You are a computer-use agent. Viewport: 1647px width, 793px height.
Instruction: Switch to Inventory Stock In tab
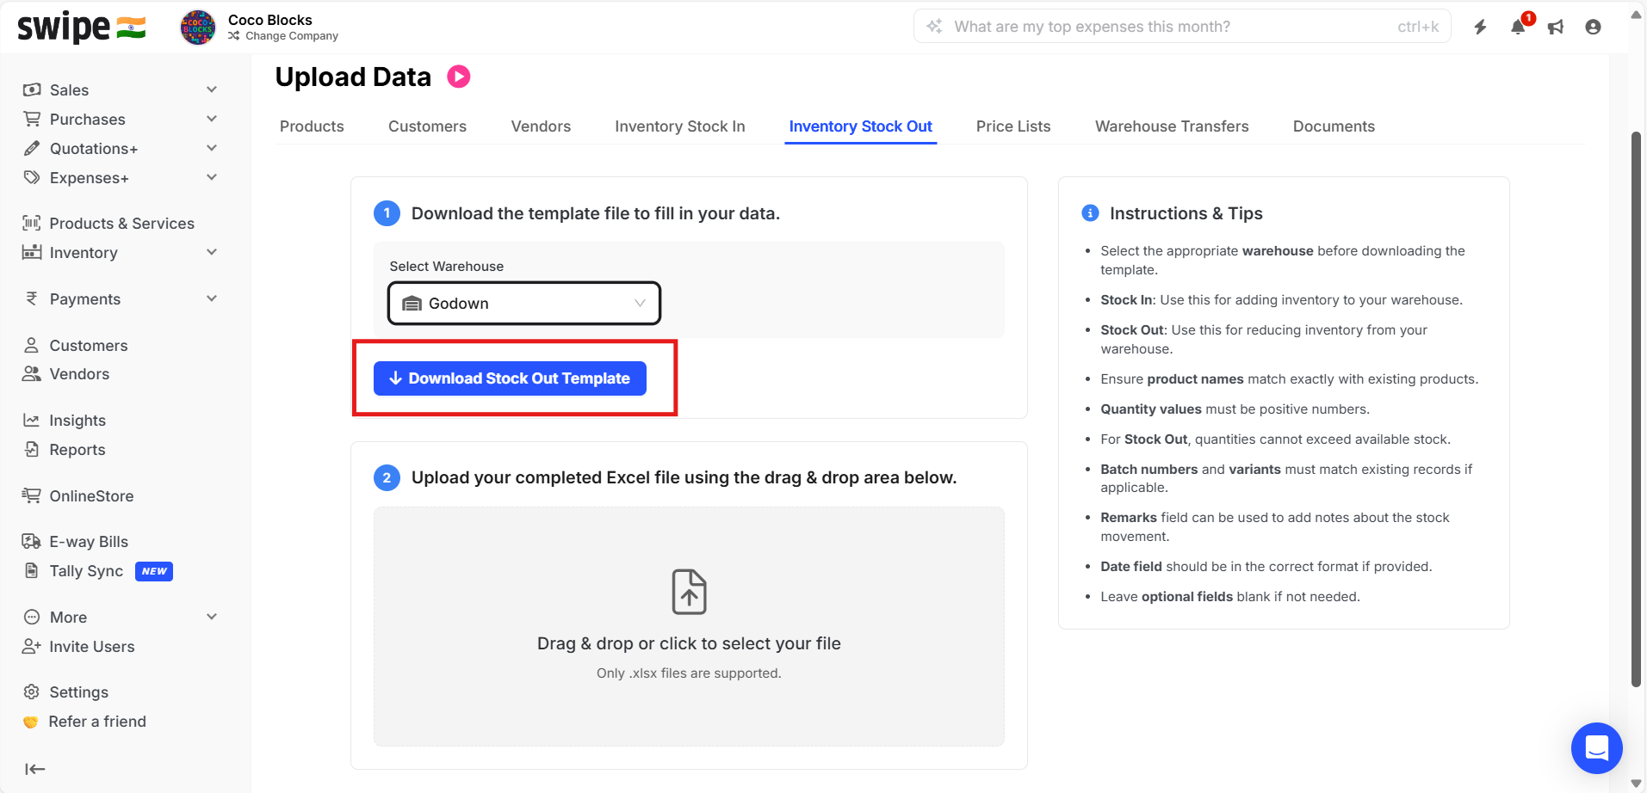pyautogui.click(x=679, y=126)
